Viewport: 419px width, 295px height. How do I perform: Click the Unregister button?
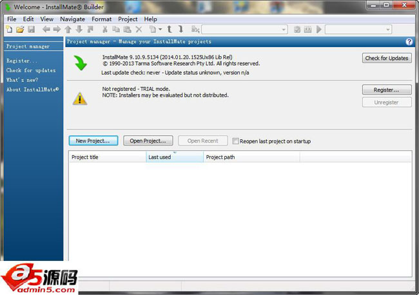[387, 102]
